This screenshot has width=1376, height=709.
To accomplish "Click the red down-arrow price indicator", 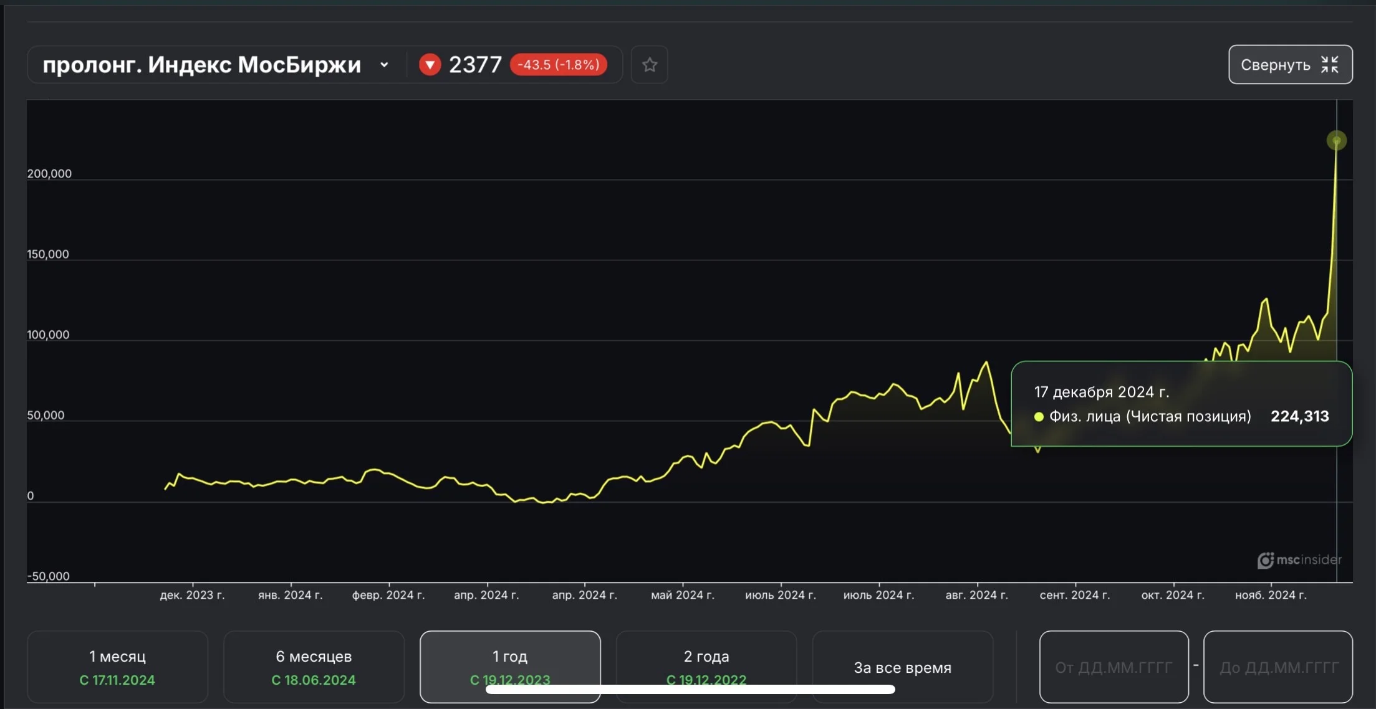I will click(430, 65).
